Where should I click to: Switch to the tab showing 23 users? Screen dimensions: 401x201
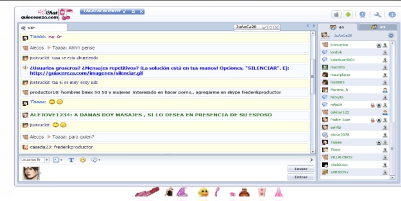[x=378, y=27]
